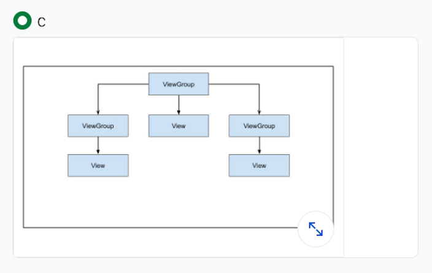
Task: Click the connector line left of root ViewGroup
Action: (x=123, y=84)
